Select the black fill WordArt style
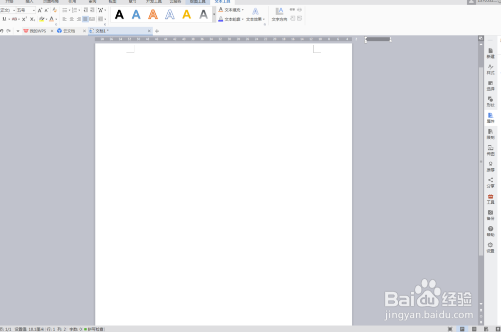501x332 pixels. coord(120,15)
